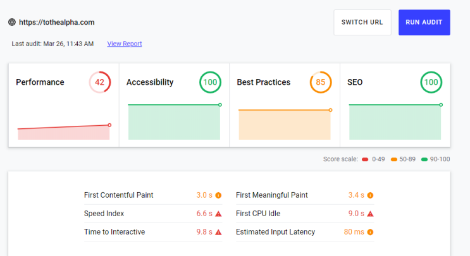Select the SEO score card
The image size is (470, 256).
(x=395, y=105)
